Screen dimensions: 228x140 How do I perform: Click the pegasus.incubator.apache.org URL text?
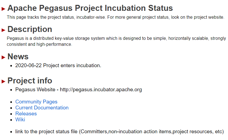click(101, 90)
